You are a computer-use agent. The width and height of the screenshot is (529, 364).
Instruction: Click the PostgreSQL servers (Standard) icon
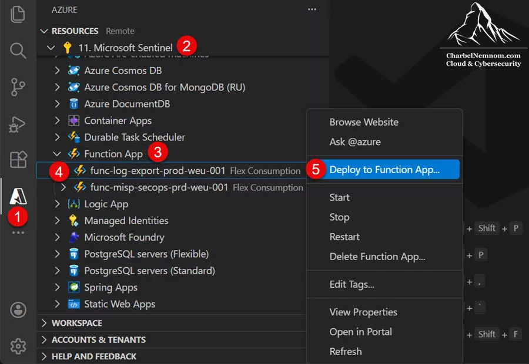(74, 271)
